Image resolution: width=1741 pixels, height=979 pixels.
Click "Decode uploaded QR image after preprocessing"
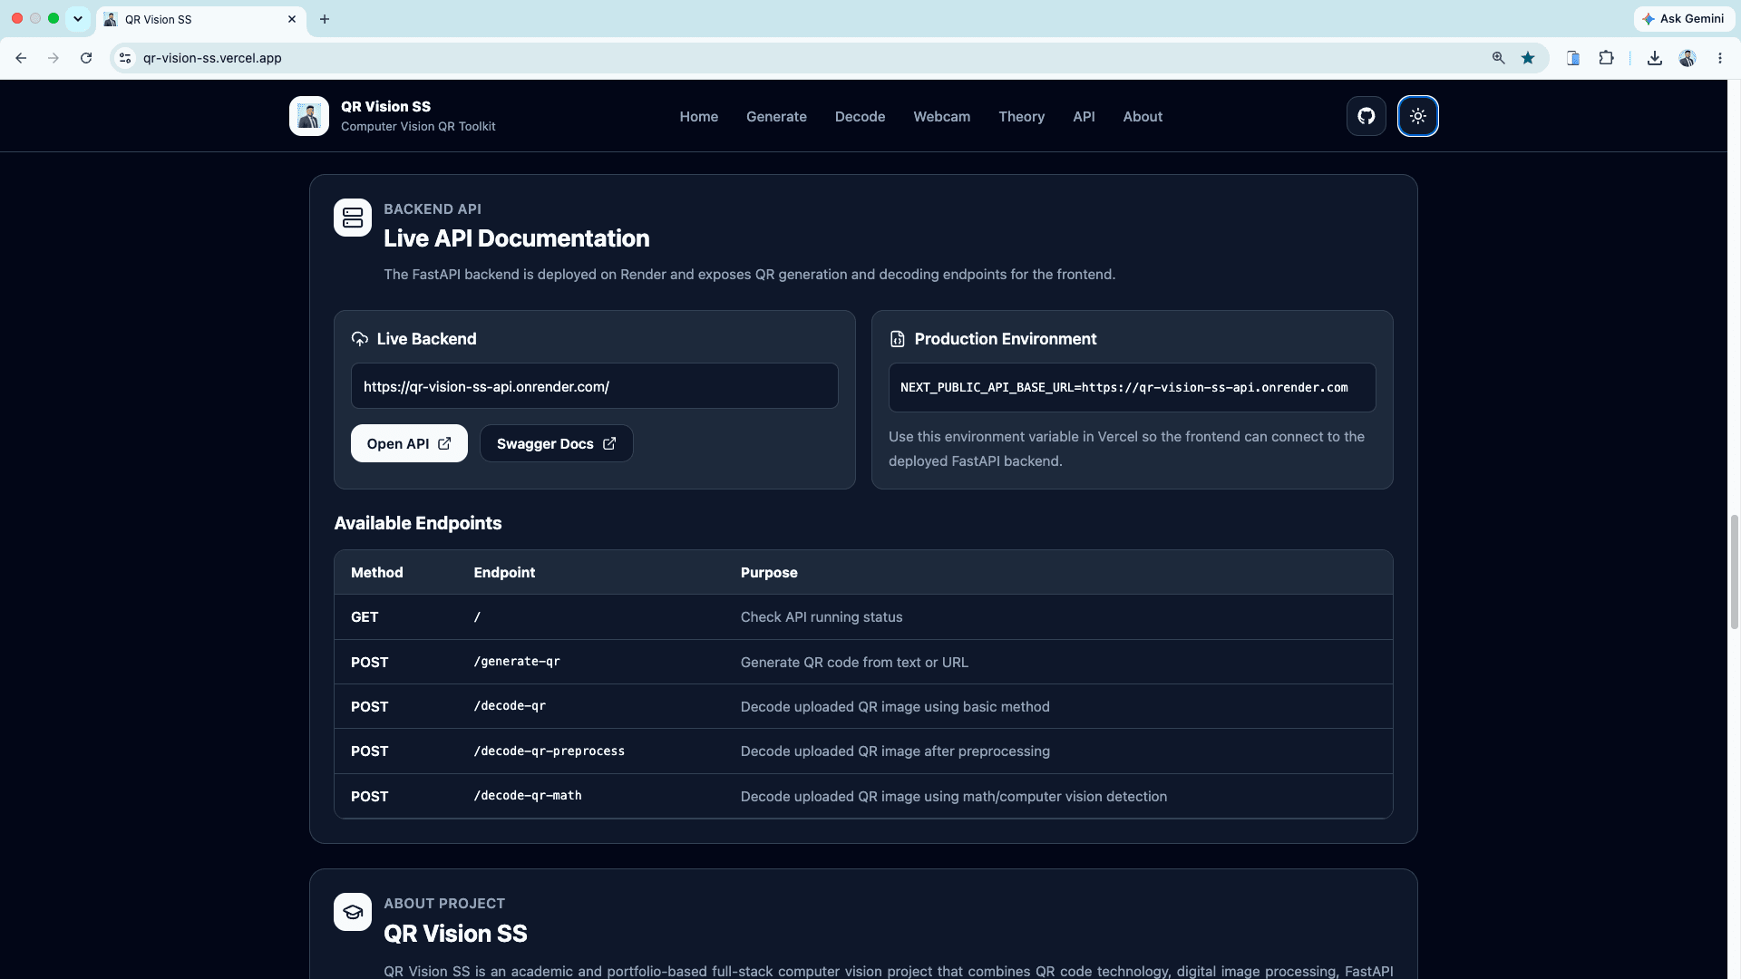point(895,751)
